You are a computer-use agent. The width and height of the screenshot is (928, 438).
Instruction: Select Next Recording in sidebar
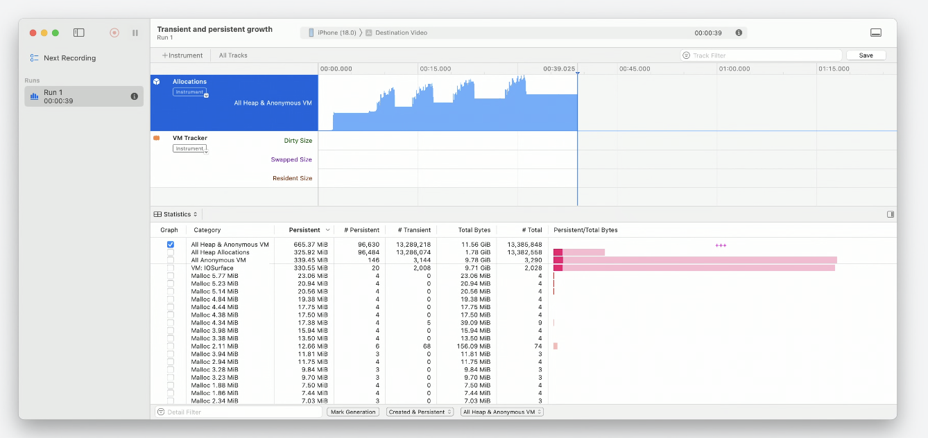63,58
